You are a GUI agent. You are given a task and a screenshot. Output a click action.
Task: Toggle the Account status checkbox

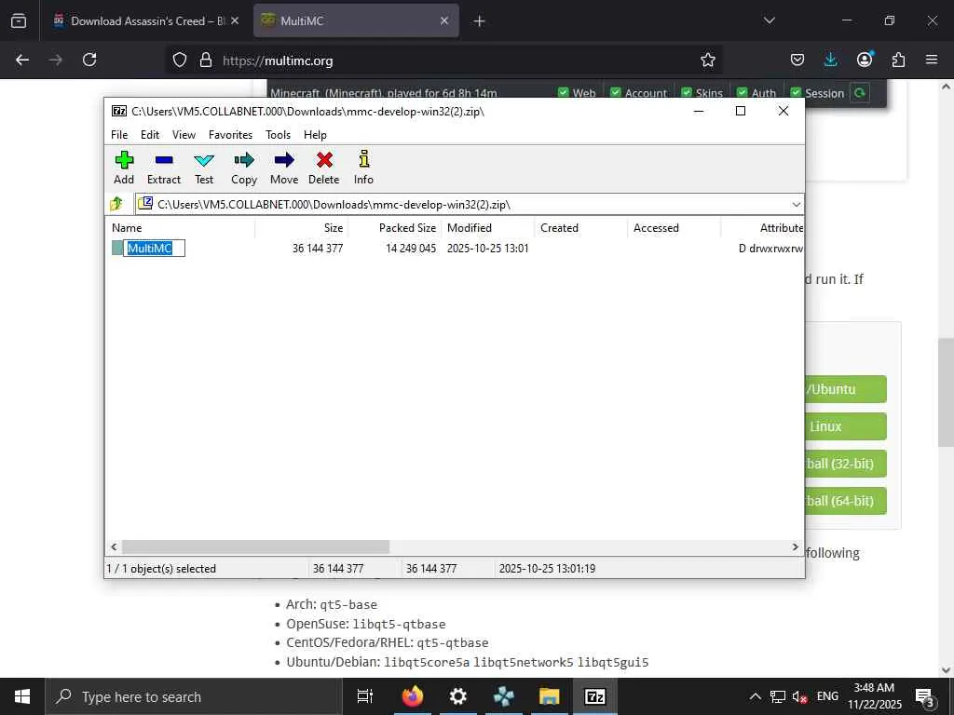click(615, 92)
